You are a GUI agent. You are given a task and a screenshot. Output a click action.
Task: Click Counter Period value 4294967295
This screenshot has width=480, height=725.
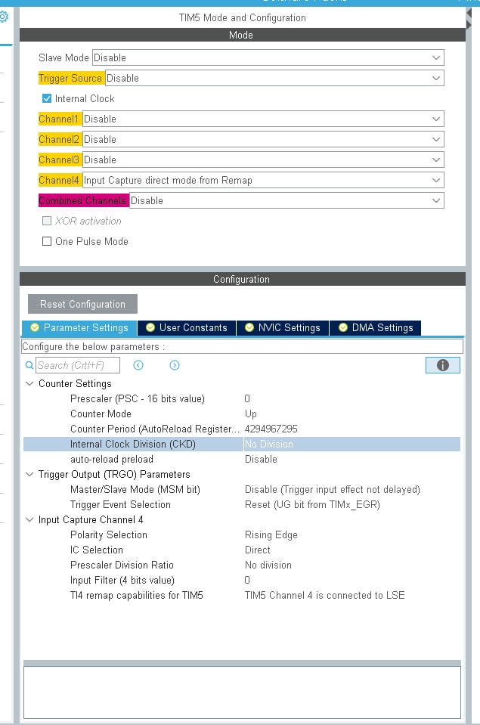pyautogui.click(x=271, y=429)
